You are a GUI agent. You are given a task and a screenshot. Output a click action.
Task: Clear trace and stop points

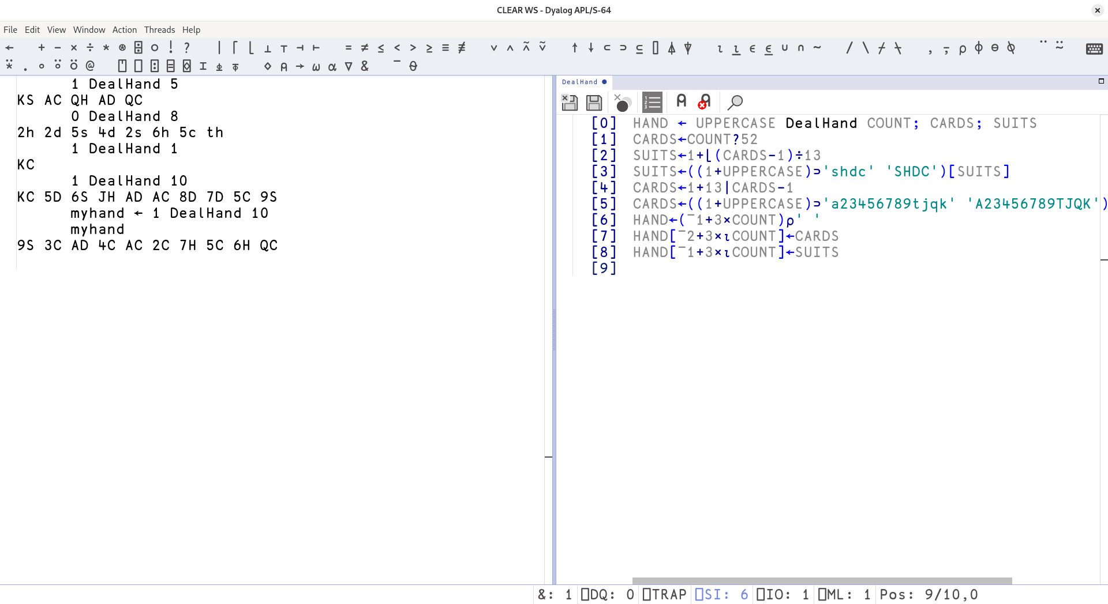pos(622,103)
